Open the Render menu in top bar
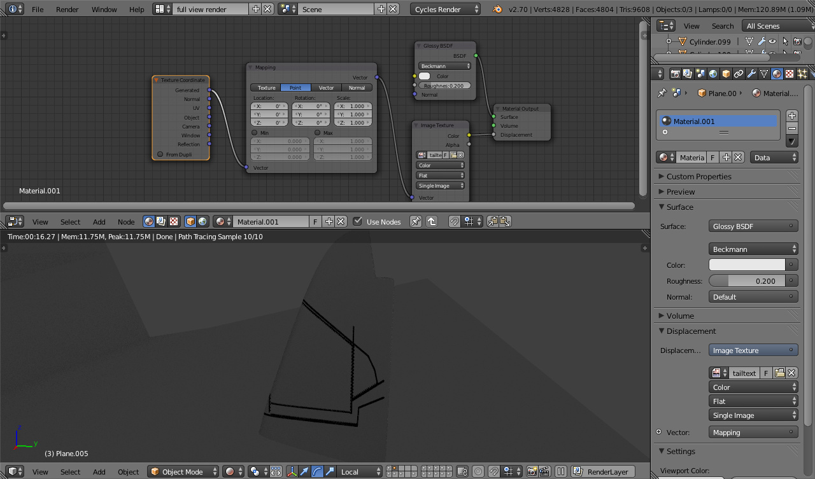Image resolution: width=815 pixels, height=479 pixels. [x=67, y=9]
